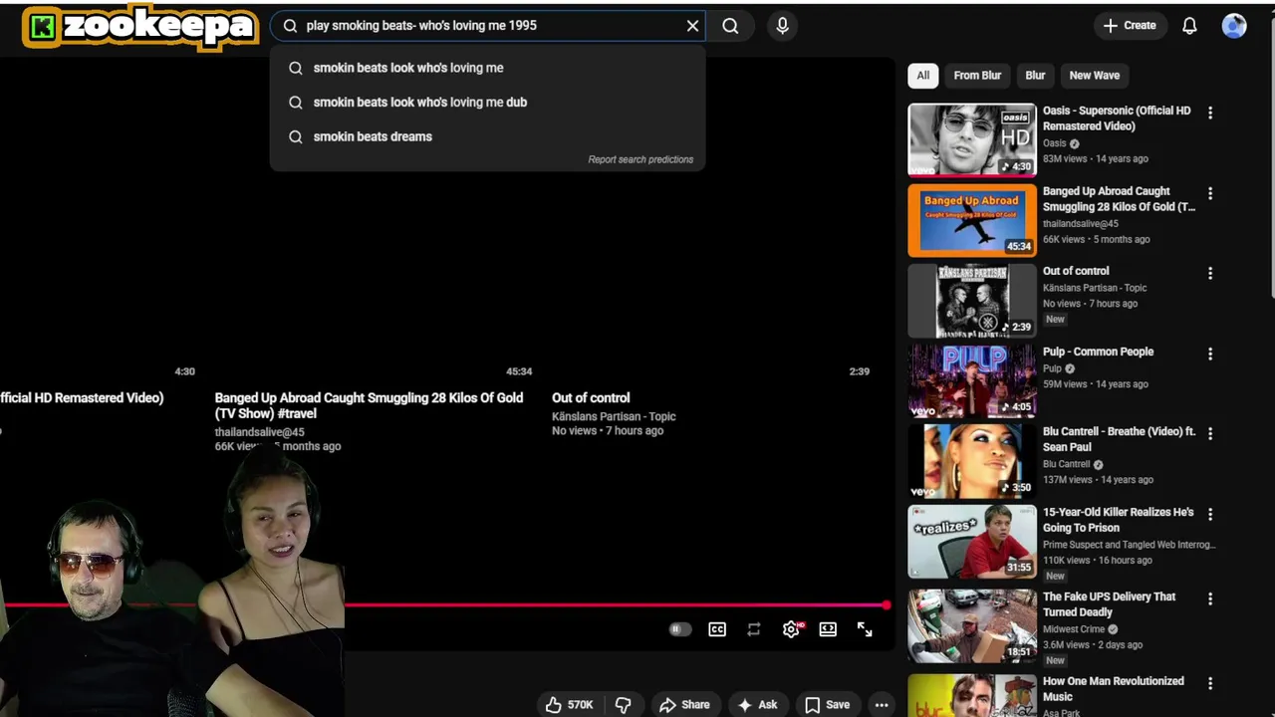This screenshot has height=717, width=1275.
Task: Switch to theater mode view
Action: click(828, 629)
